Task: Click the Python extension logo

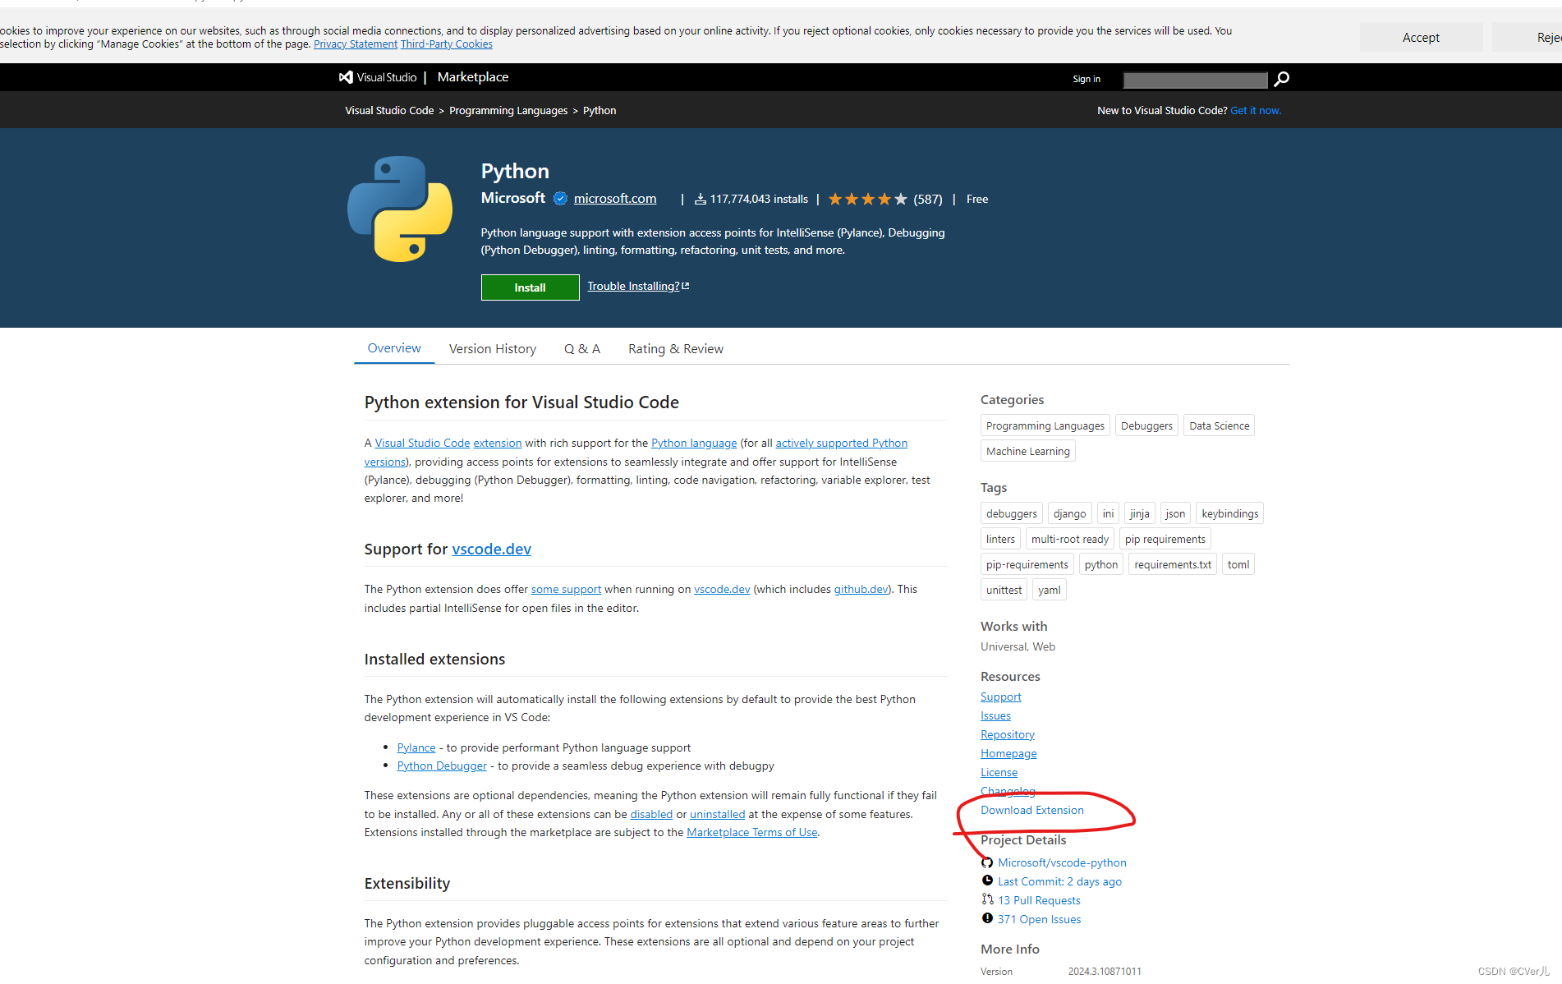Action: click(x=400, y=209)
